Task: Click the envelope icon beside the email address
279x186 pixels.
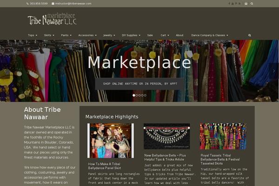Action: pos(53,4)
